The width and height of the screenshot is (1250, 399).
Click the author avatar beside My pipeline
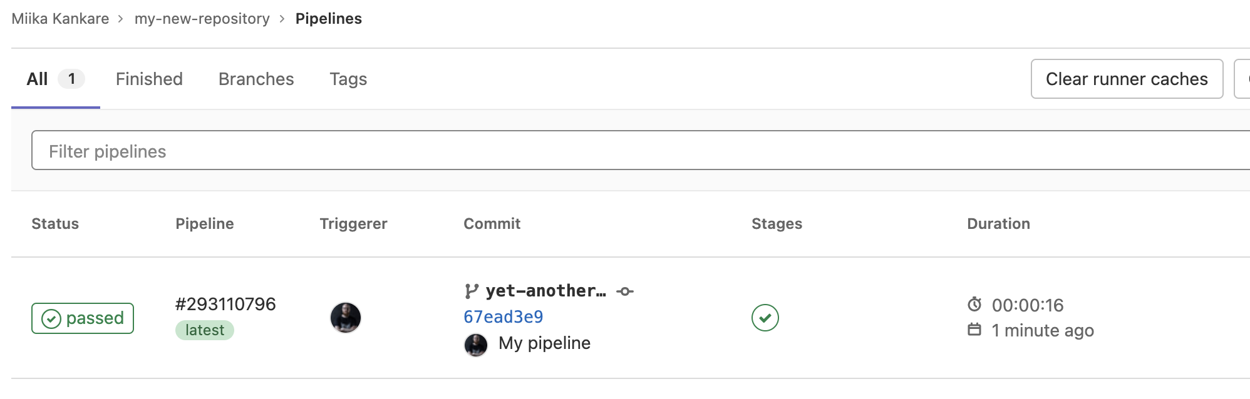tap(476, 345)
